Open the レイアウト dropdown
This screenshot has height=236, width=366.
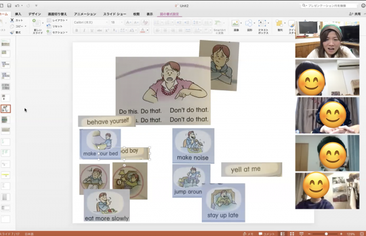click(57, 20)
